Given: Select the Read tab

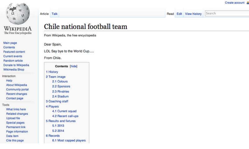Looking at the screenshot, I should coord(170,14).
